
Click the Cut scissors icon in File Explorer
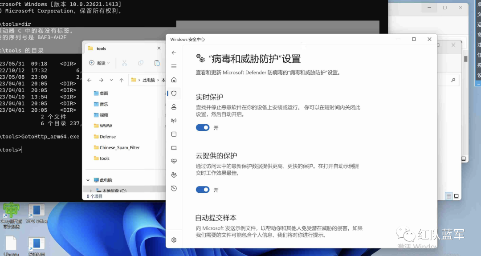point(124,63)
